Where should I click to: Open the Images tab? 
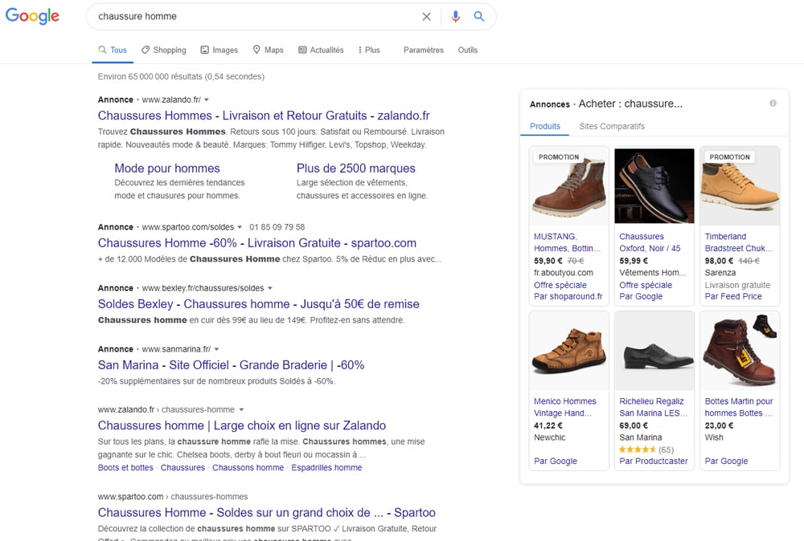pos(219,50)
